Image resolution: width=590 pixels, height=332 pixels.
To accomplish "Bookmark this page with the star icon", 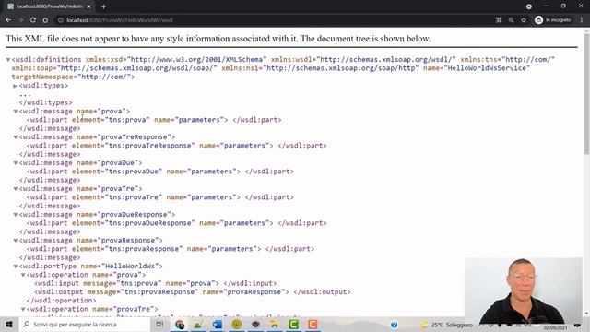I will pos(524,20).
